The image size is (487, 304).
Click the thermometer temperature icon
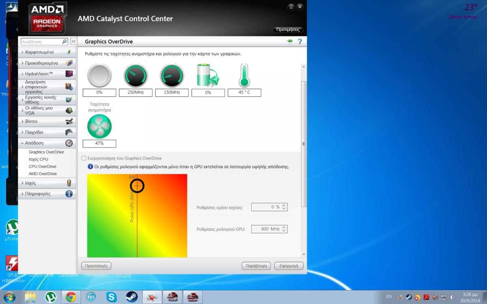[244, 75]
